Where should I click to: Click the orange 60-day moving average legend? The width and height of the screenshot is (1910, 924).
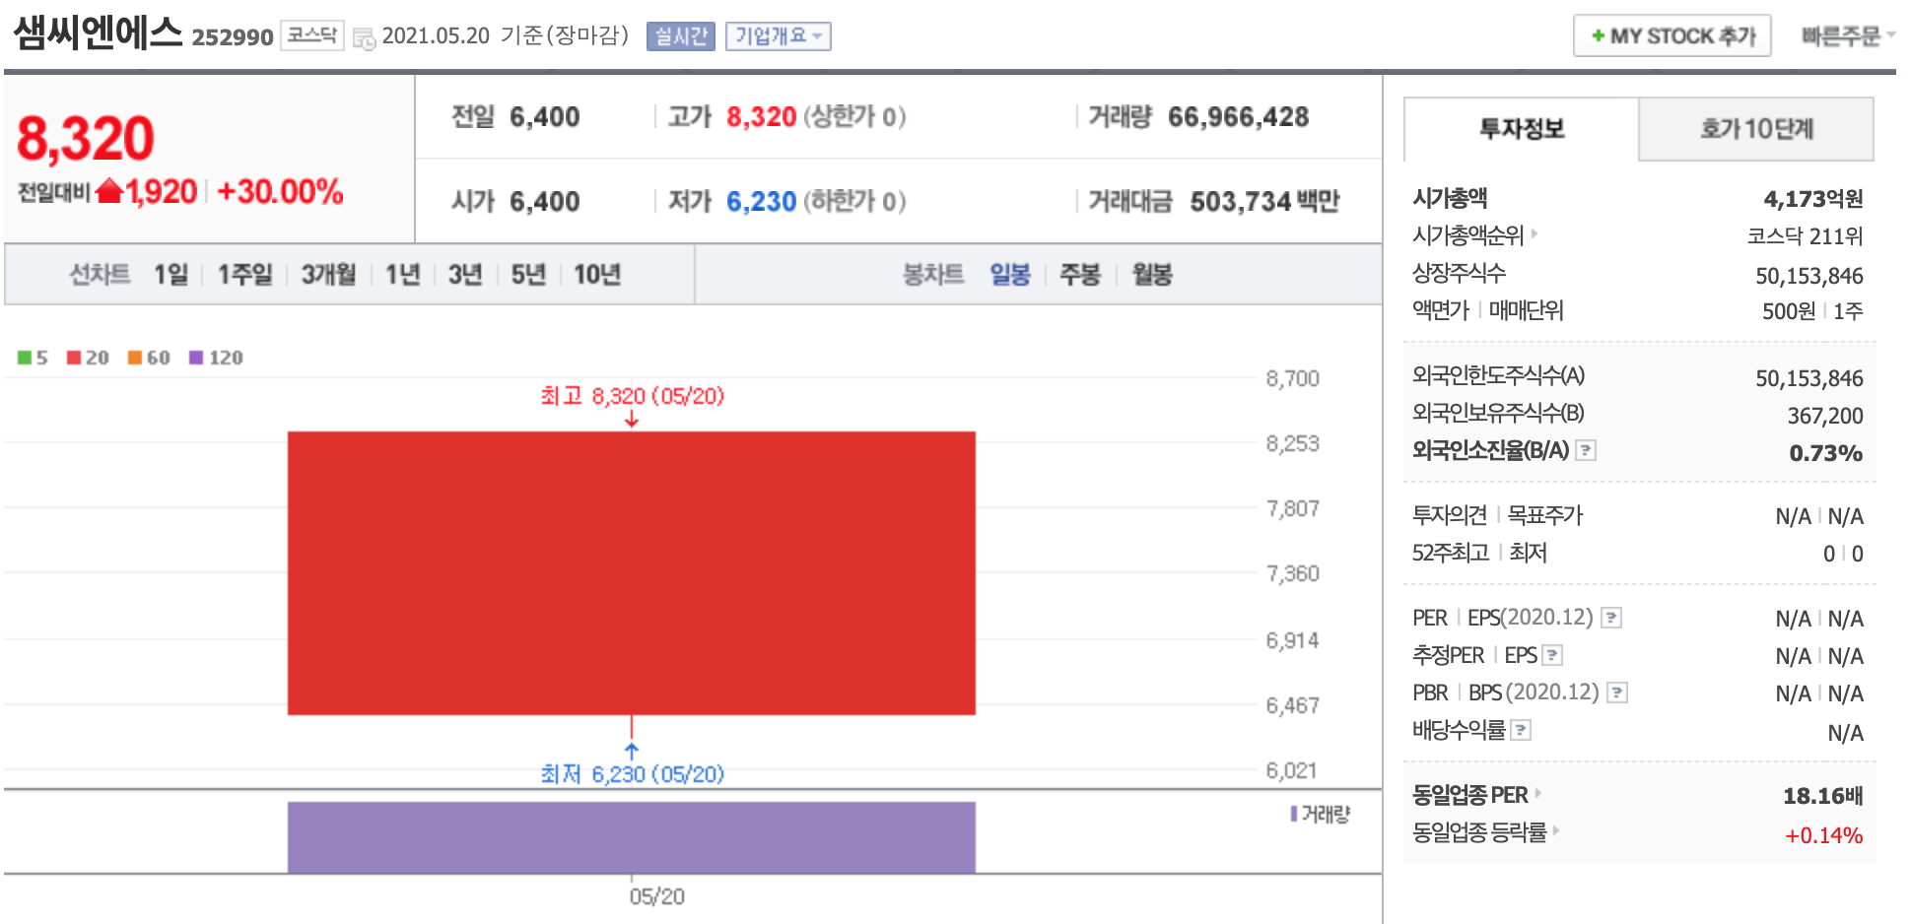coord(149,358)
